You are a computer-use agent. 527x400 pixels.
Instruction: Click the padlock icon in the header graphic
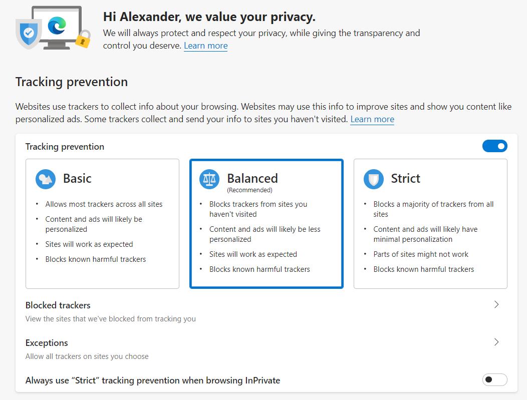point(83,39)
